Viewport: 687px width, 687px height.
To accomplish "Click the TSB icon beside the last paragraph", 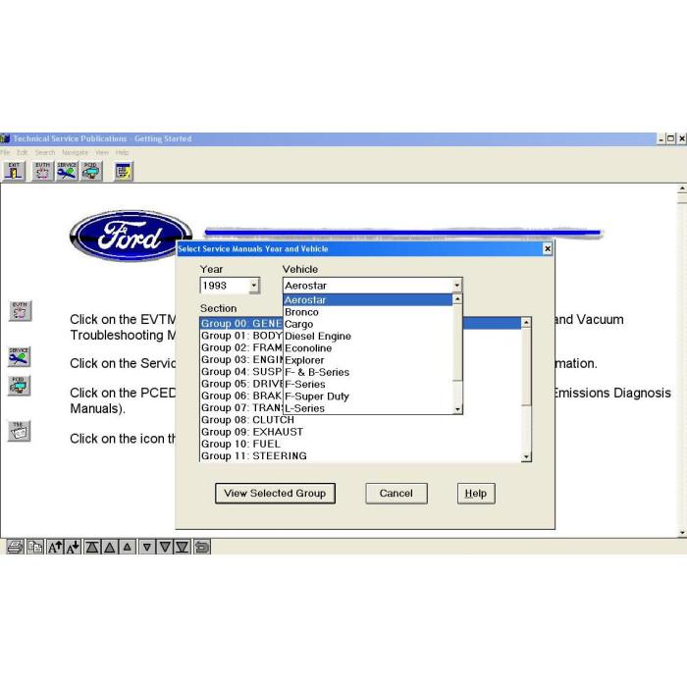I will coord(19,431).
